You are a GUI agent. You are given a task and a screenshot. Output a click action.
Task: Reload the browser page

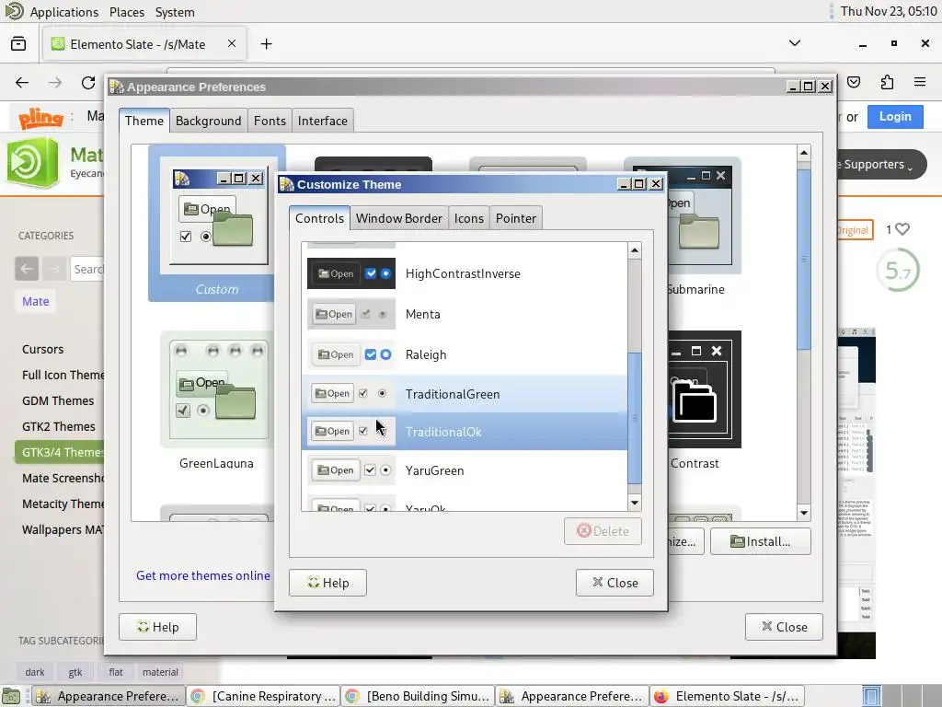pyautogui.click(x=88, y=82)
